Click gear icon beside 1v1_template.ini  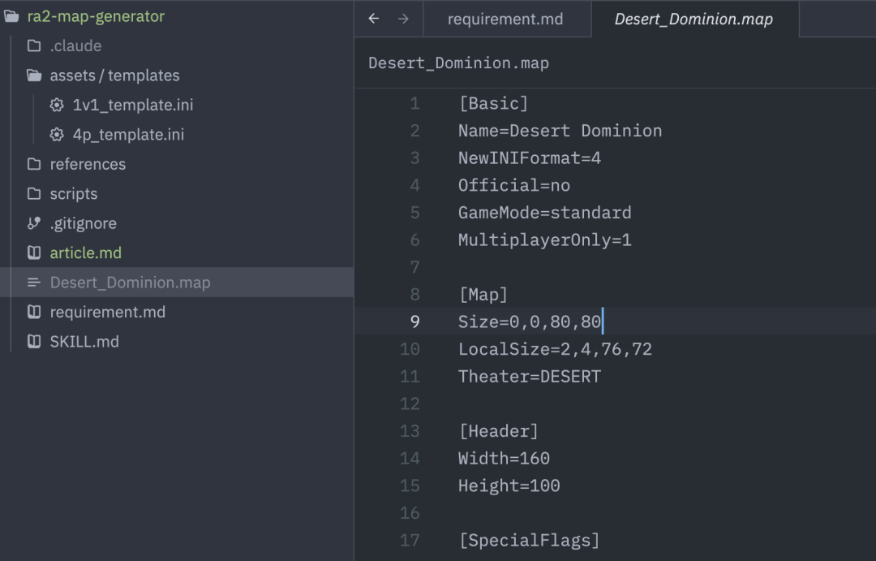pyautogui.click(x=57, y=105)
